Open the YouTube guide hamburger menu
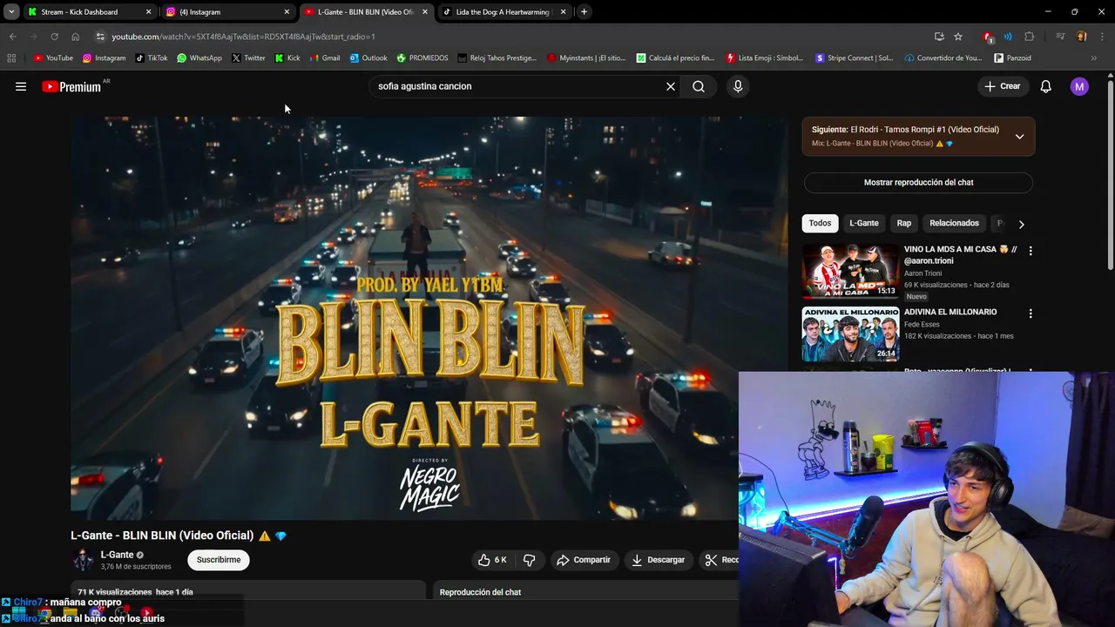The height and width of the screenshot is (627, 1115). click(21, 86)
